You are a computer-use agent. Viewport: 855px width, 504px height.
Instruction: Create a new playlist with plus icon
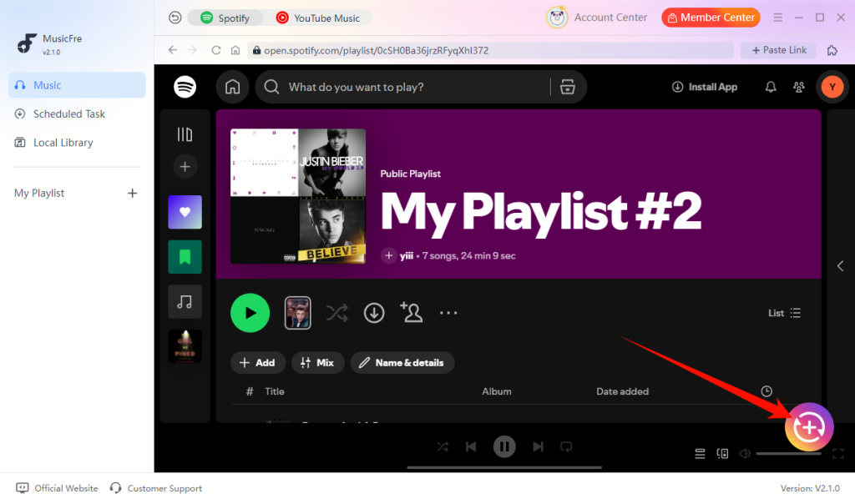coord(185,167)
